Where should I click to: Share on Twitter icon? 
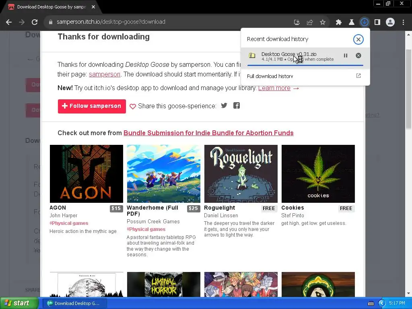coord(224,106)
